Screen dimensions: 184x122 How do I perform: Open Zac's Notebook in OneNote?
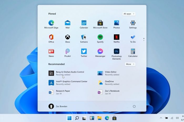coord(109,92)
